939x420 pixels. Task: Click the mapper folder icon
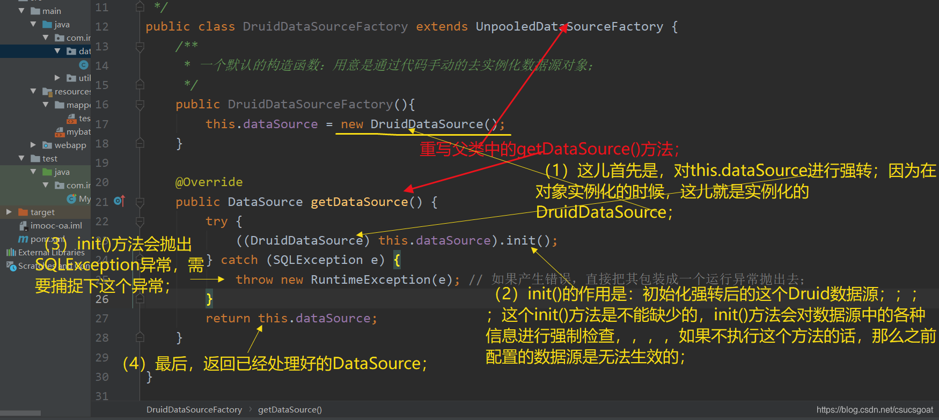coord(60,105)
